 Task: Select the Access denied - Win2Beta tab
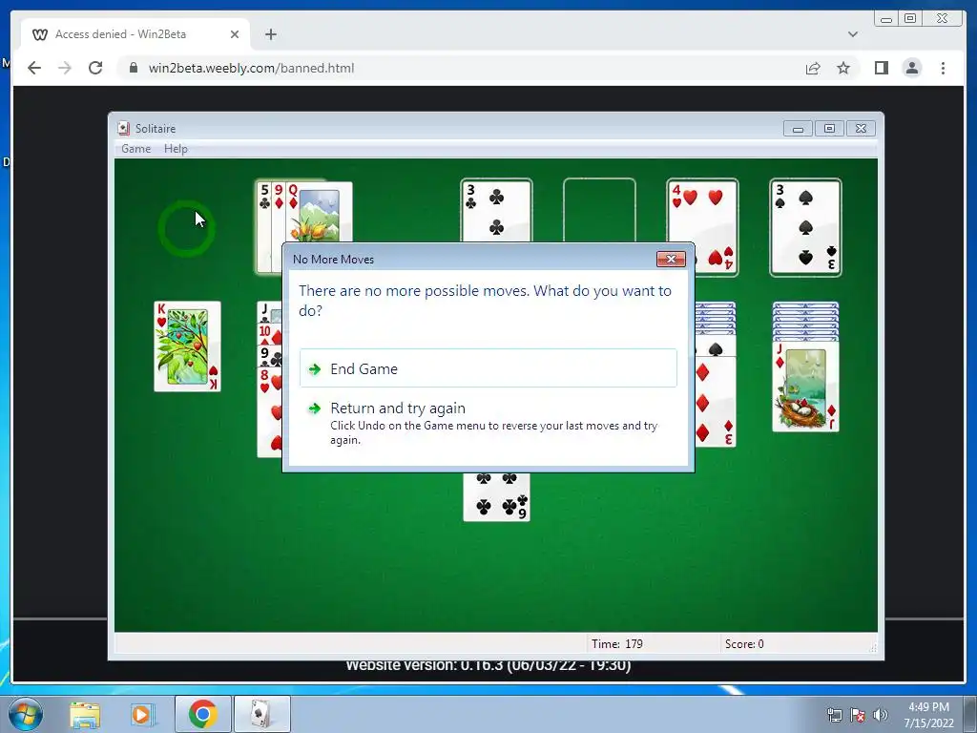(x=135, y=34)
